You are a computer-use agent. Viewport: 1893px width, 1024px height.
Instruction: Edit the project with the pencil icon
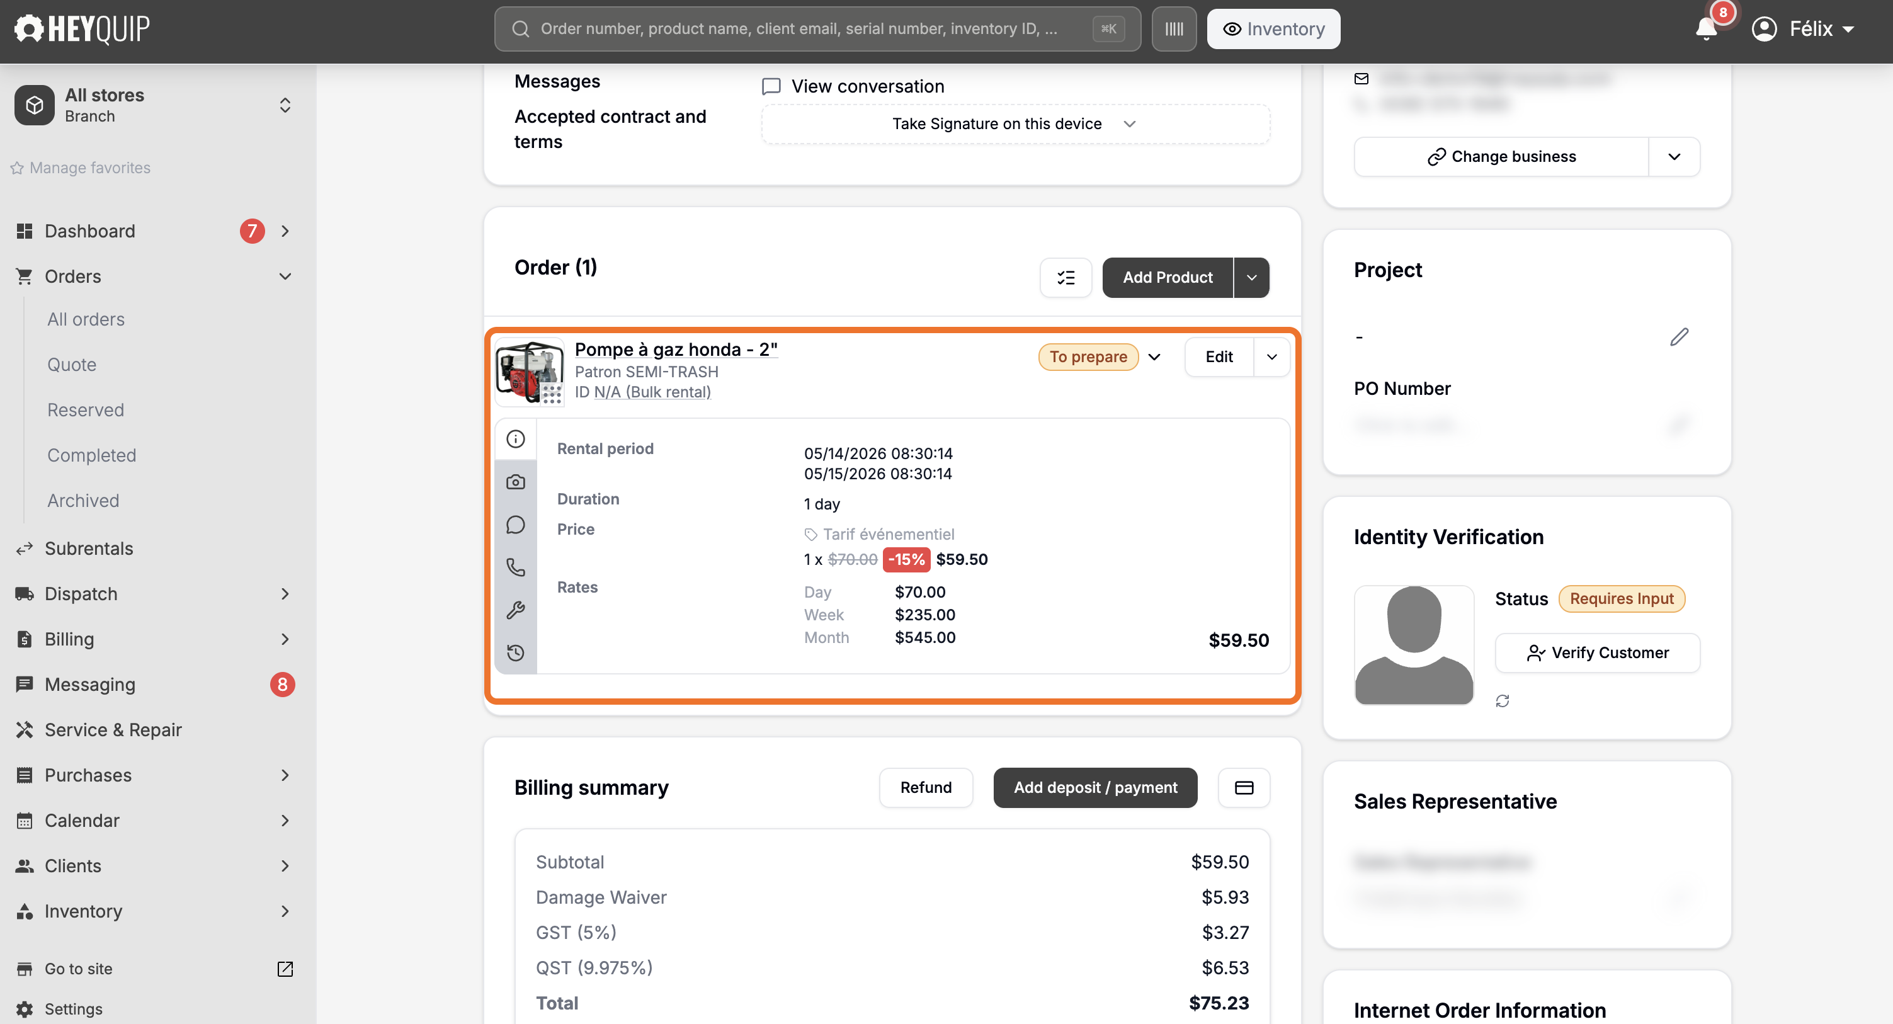point(1679,337)
